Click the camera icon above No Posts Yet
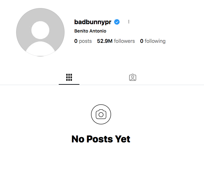Viewport: 204px width, 192px height. pos(101,114)
